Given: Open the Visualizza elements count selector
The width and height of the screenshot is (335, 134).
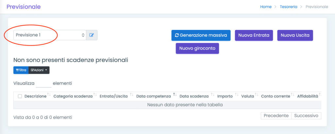Looking at the screenshot, I should pos(44,83).
